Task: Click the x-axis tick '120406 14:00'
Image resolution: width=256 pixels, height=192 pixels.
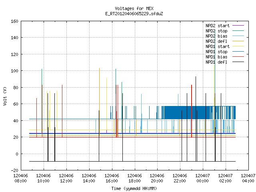Action: [89, 178]
